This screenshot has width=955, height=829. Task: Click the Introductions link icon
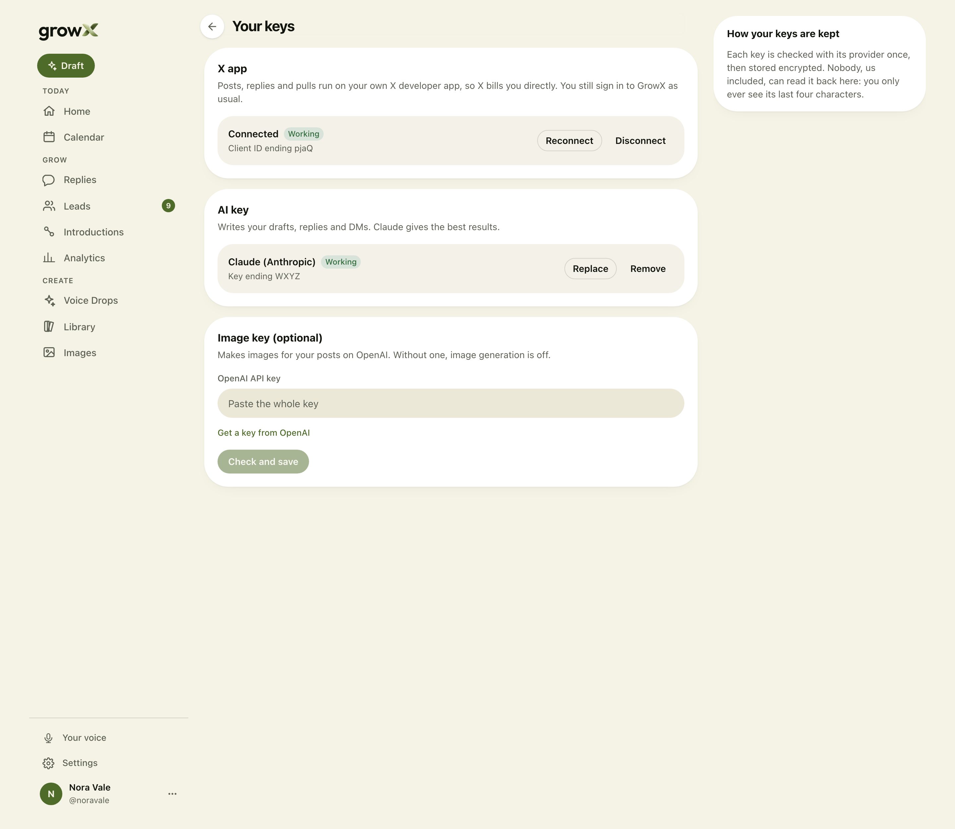(x=49, y=232)
